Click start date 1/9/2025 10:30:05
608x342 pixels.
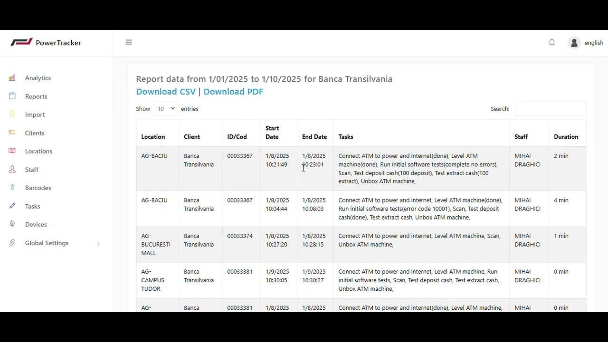[x=279, y=280]
